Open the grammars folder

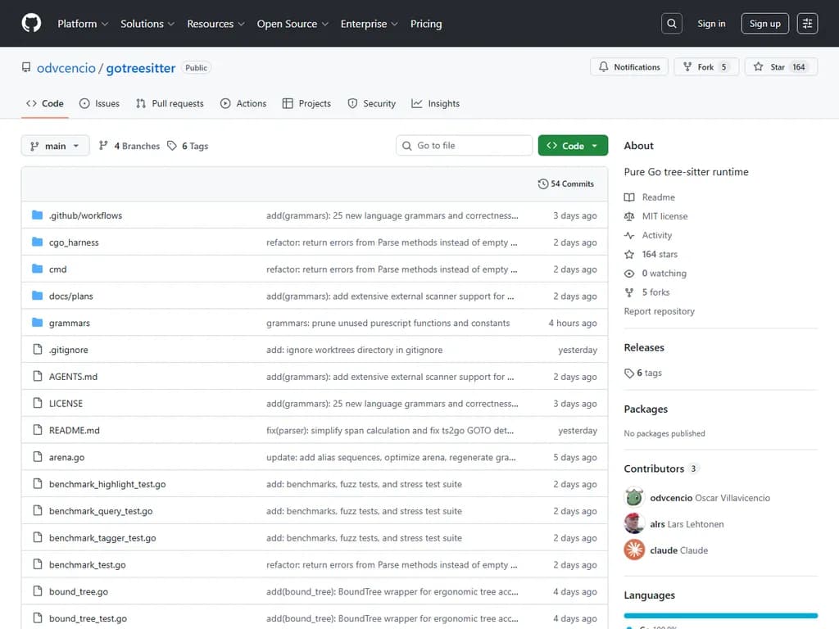click(70, 324)
